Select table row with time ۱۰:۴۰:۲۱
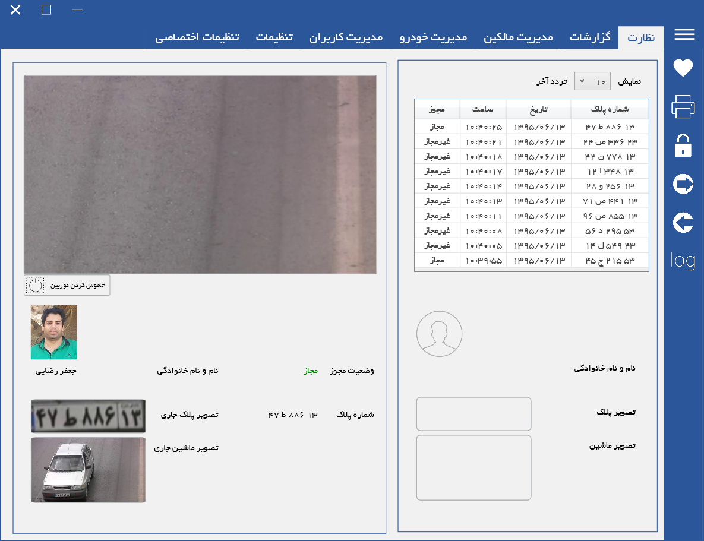This screenshot has width=704, height=541. [532, 141]
